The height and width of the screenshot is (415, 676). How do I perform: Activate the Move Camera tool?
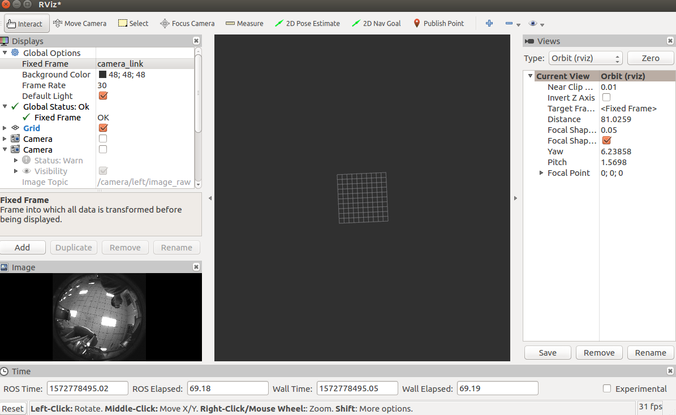80,23
